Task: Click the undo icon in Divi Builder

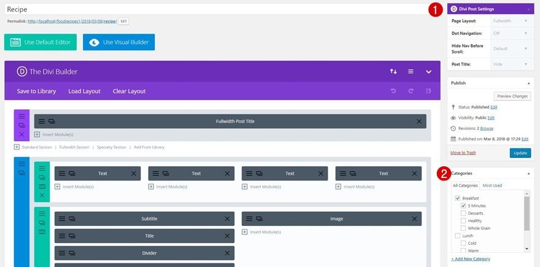Action: tap(393, 91)
